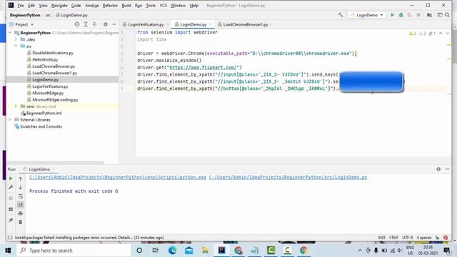Click the CRLF line separator status
Screen dimensions: 457x257
pyautogui.click(x=393, y=238)
